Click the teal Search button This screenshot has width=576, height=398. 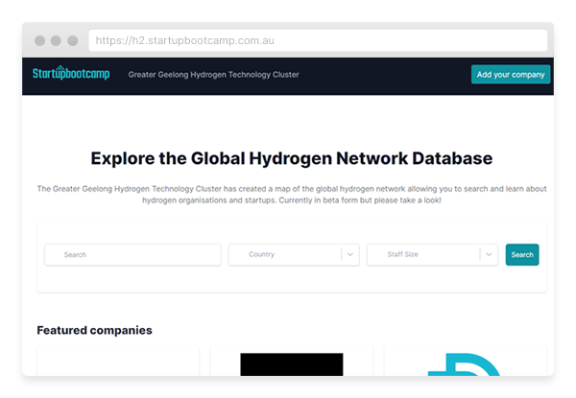point(522,254)
